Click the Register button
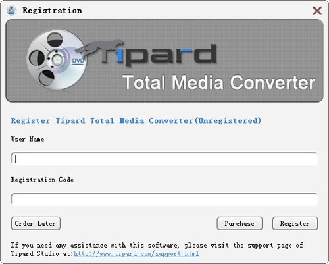Viewport: 329px width, 264px height. tap(295, 223)
